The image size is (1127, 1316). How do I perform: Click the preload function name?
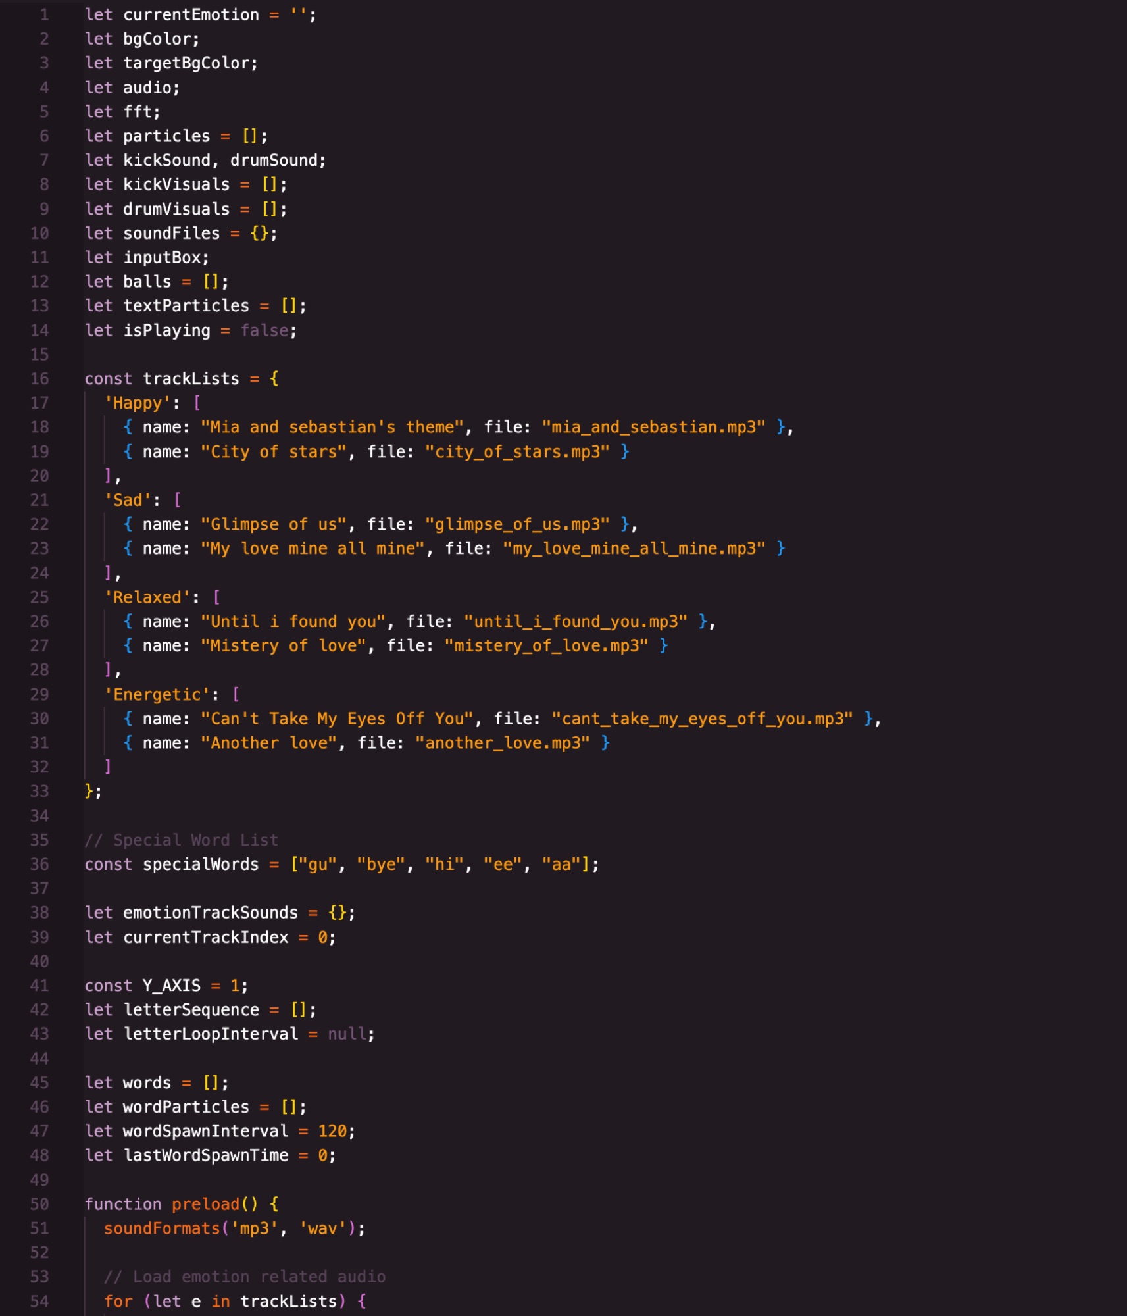click(206, 1205)
